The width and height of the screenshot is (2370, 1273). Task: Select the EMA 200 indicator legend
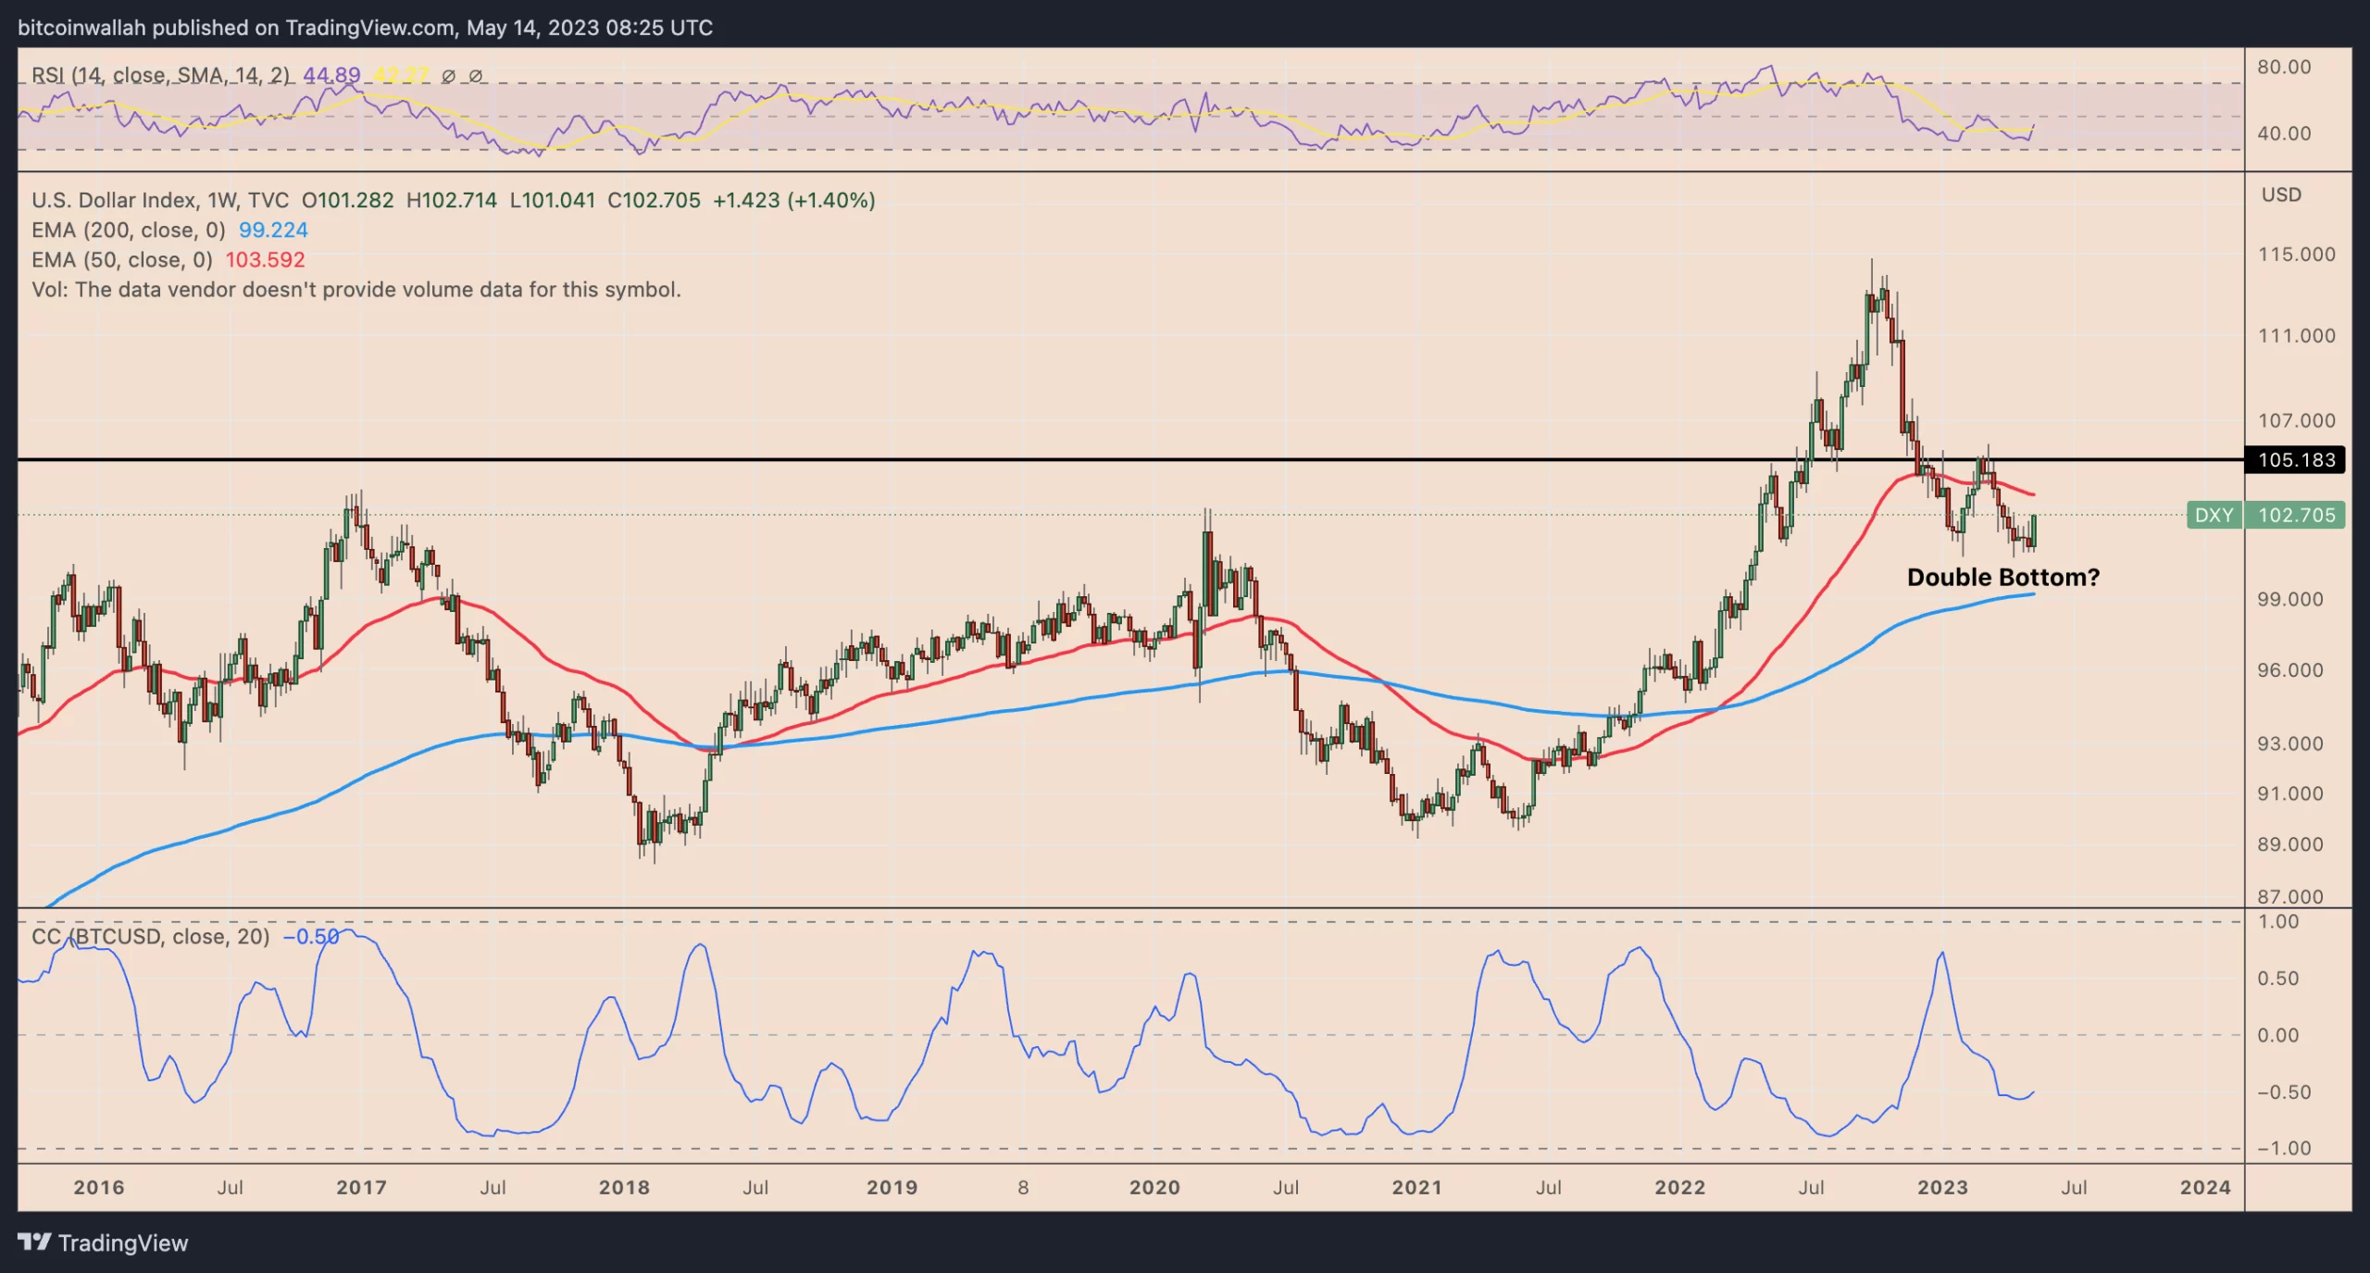(x=128, y=230)
